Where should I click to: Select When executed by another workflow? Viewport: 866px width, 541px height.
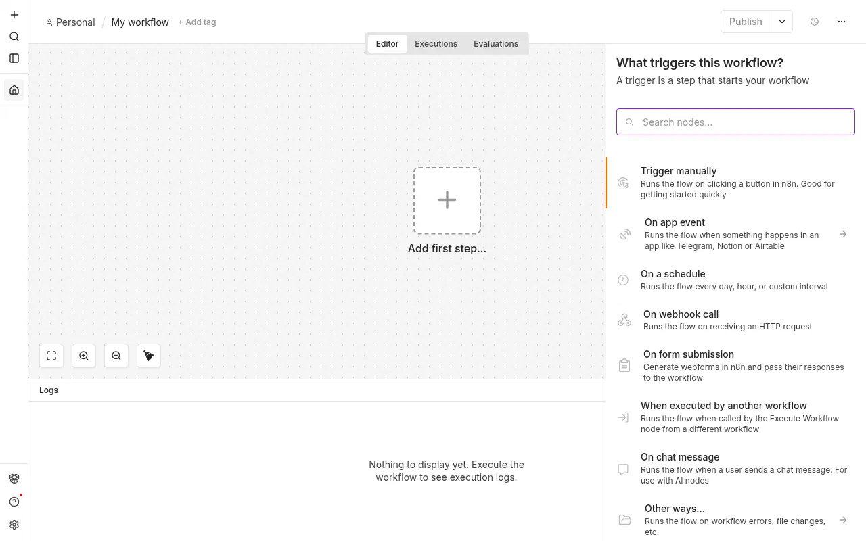pos(736,417)
